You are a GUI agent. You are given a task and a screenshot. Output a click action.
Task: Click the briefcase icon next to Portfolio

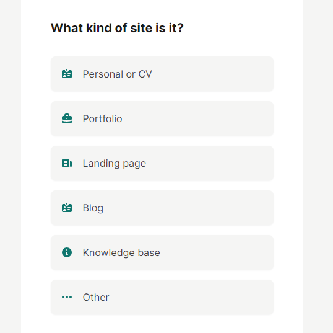67,118
